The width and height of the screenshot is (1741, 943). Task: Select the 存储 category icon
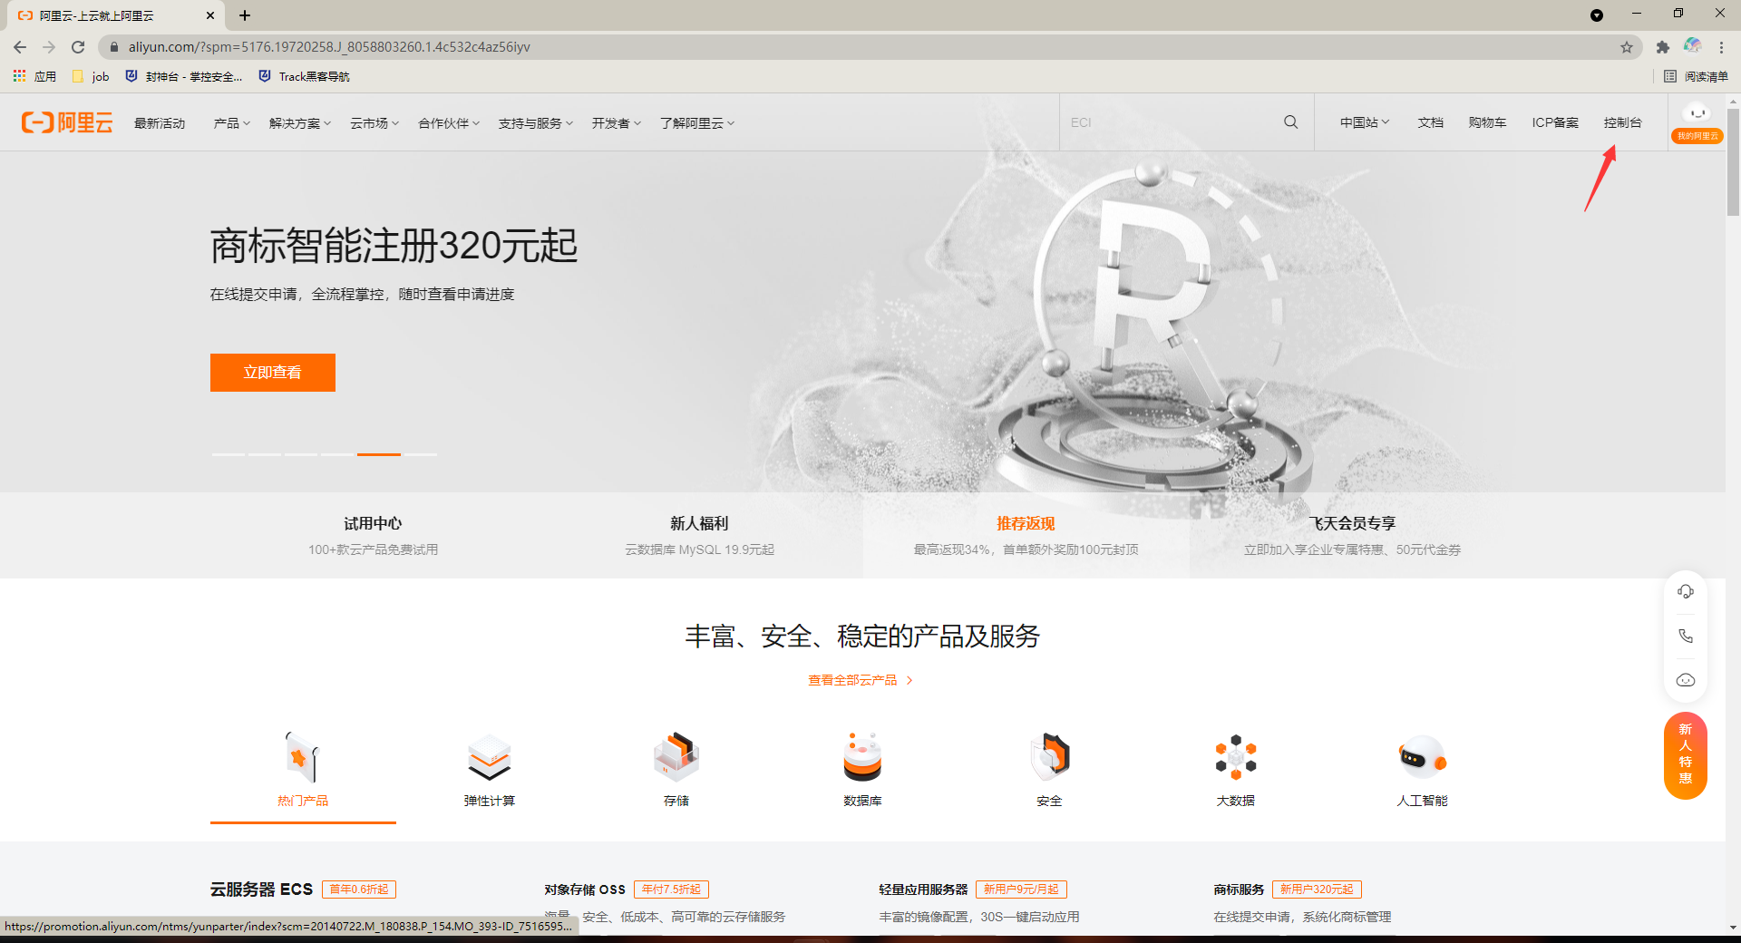point(676,756)
